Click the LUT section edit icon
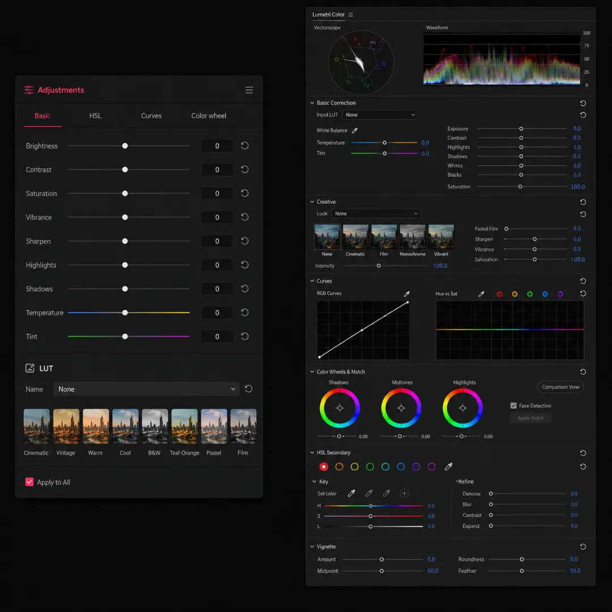612x612 pixels. (29, 368)
